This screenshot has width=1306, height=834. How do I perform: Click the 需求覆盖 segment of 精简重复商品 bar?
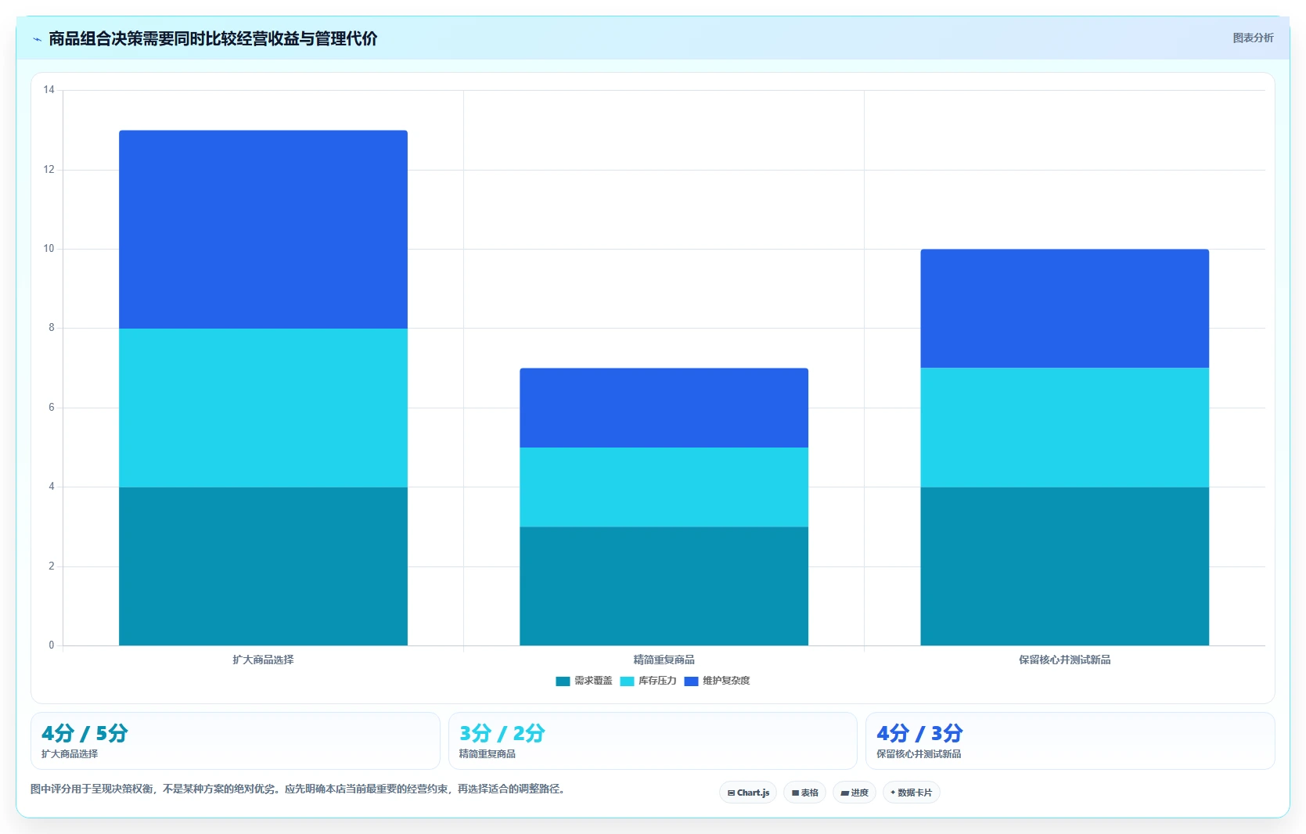tap(664, 586)
